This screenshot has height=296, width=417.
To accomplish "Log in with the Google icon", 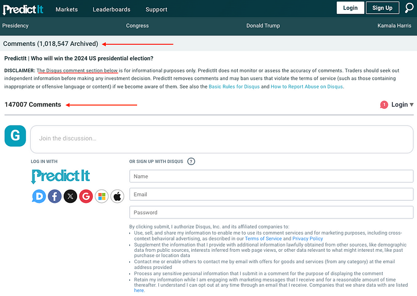I will (x=86, y=196).
